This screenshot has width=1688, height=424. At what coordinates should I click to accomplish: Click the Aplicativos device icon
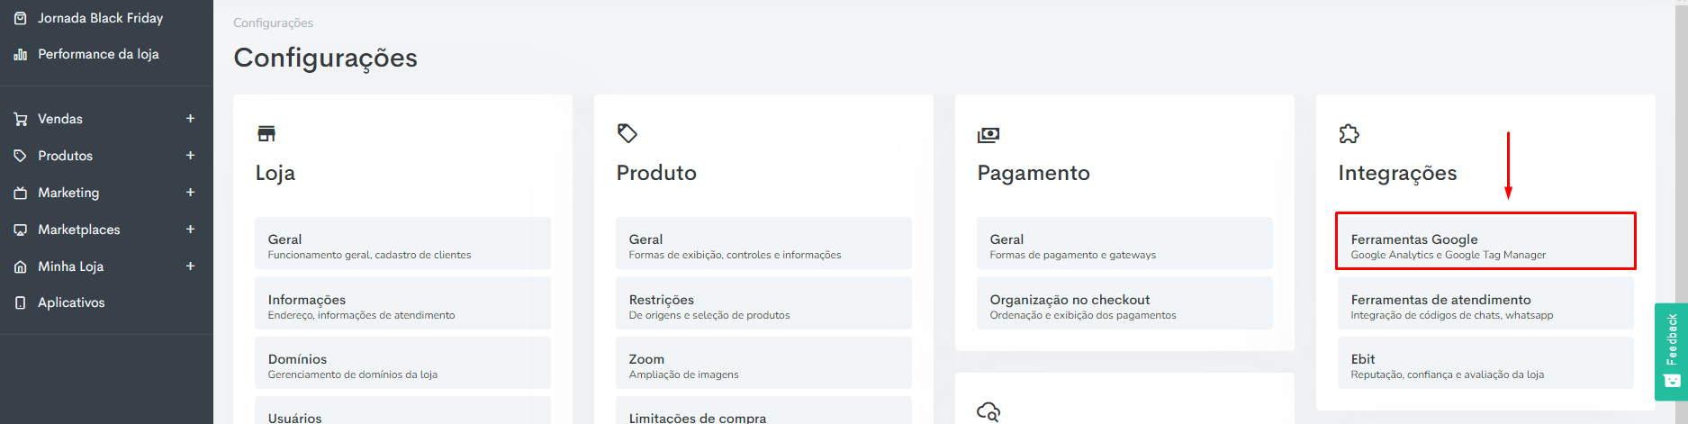click(x=20, y=302)
